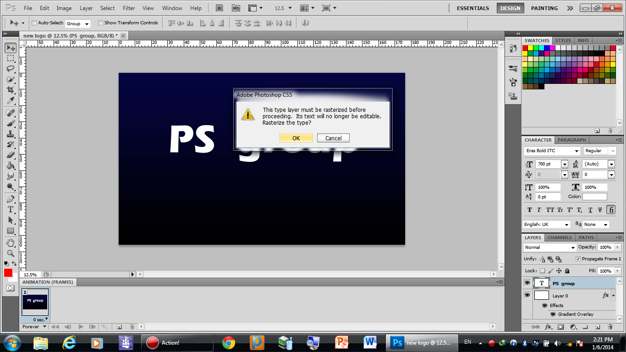Enable Show Transform Controls checkbox
This screenshot has width=626, height=352.
pyautogui.click(x=100, y=23)
